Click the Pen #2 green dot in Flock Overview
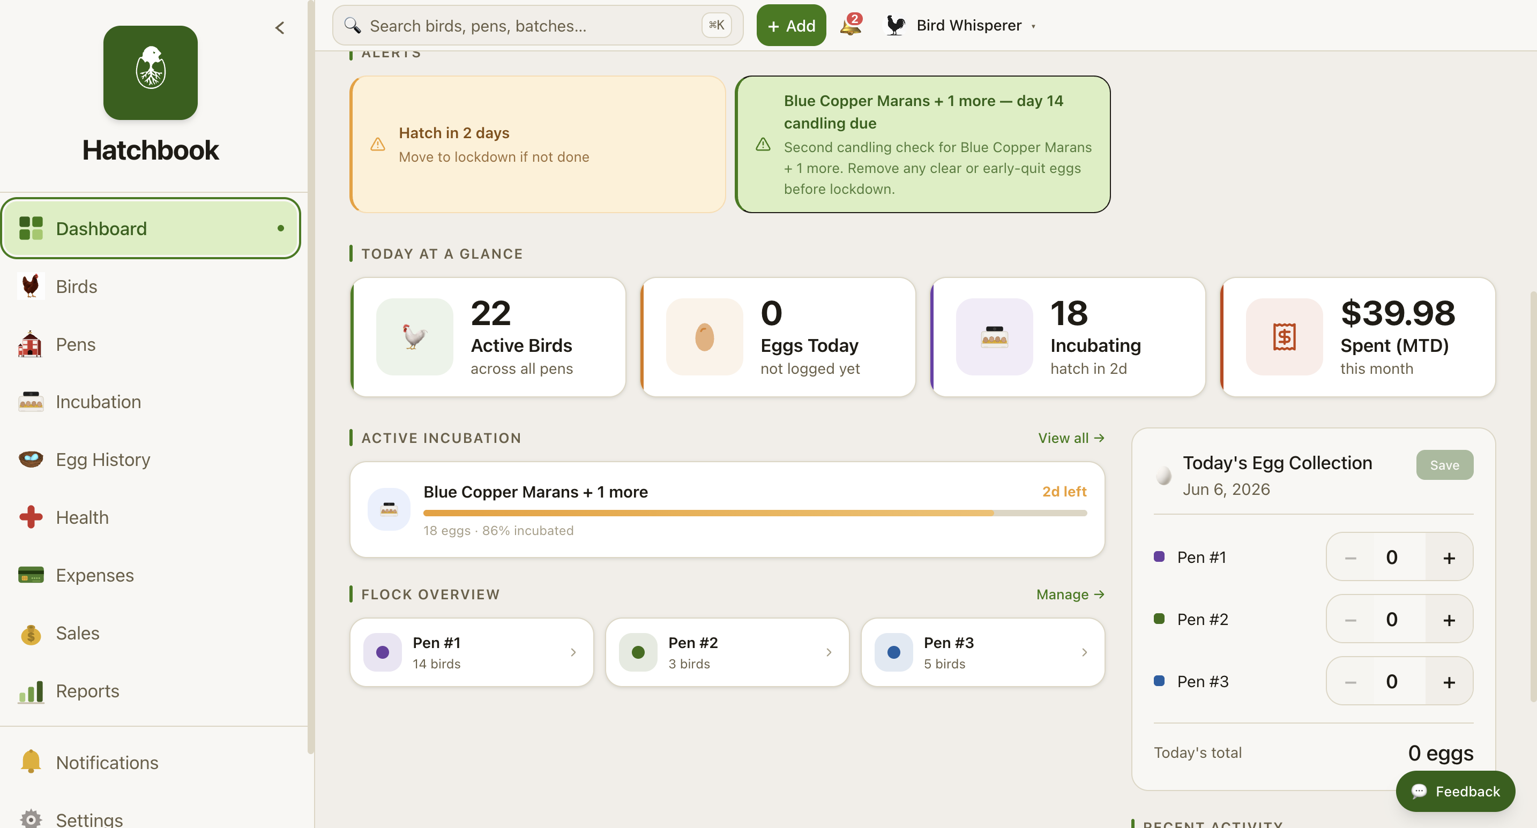Image resolution: width=1537 pixels, height=828 pixels. point(638,652)
